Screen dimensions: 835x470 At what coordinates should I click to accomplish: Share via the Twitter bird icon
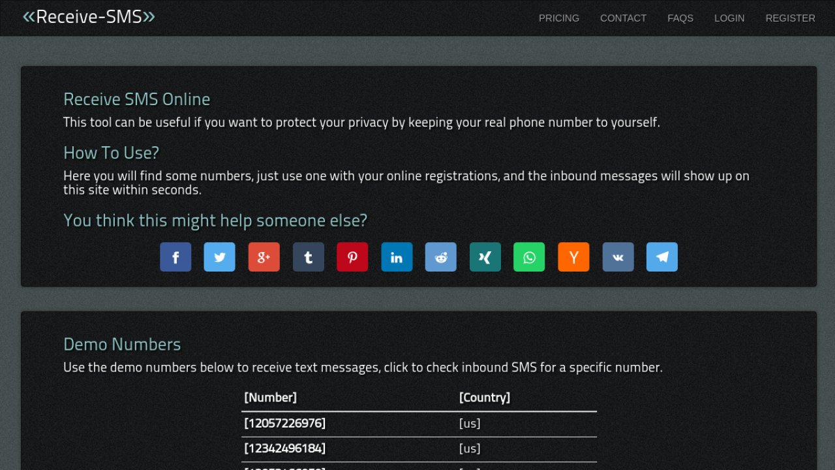pyautogui.click(x=220, y=257)
